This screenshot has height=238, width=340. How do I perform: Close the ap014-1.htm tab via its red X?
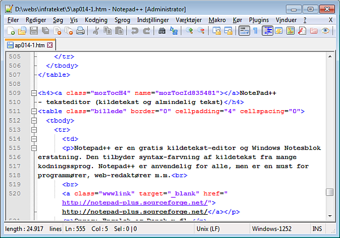click(50, 45)
